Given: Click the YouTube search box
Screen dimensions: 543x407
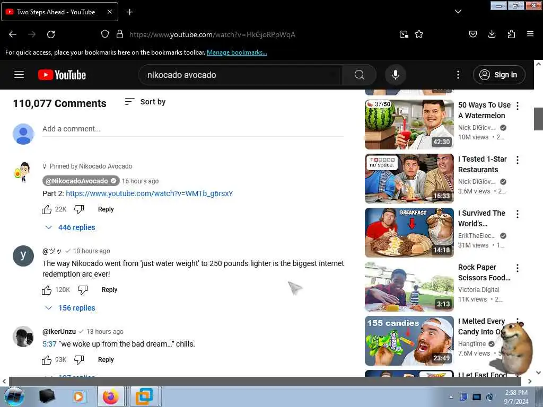Looking at the screenshot, I should click(x=241, y=75).
